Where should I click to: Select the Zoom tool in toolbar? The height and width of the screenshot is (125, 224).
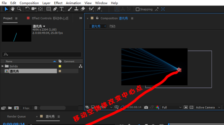click(19, 9)
